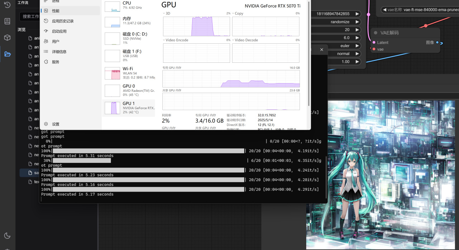Select 磁盘 0 (C: D:) entry
Image resolution: width=459 pixels, height=250 pixels.
[x=129, y=38]
